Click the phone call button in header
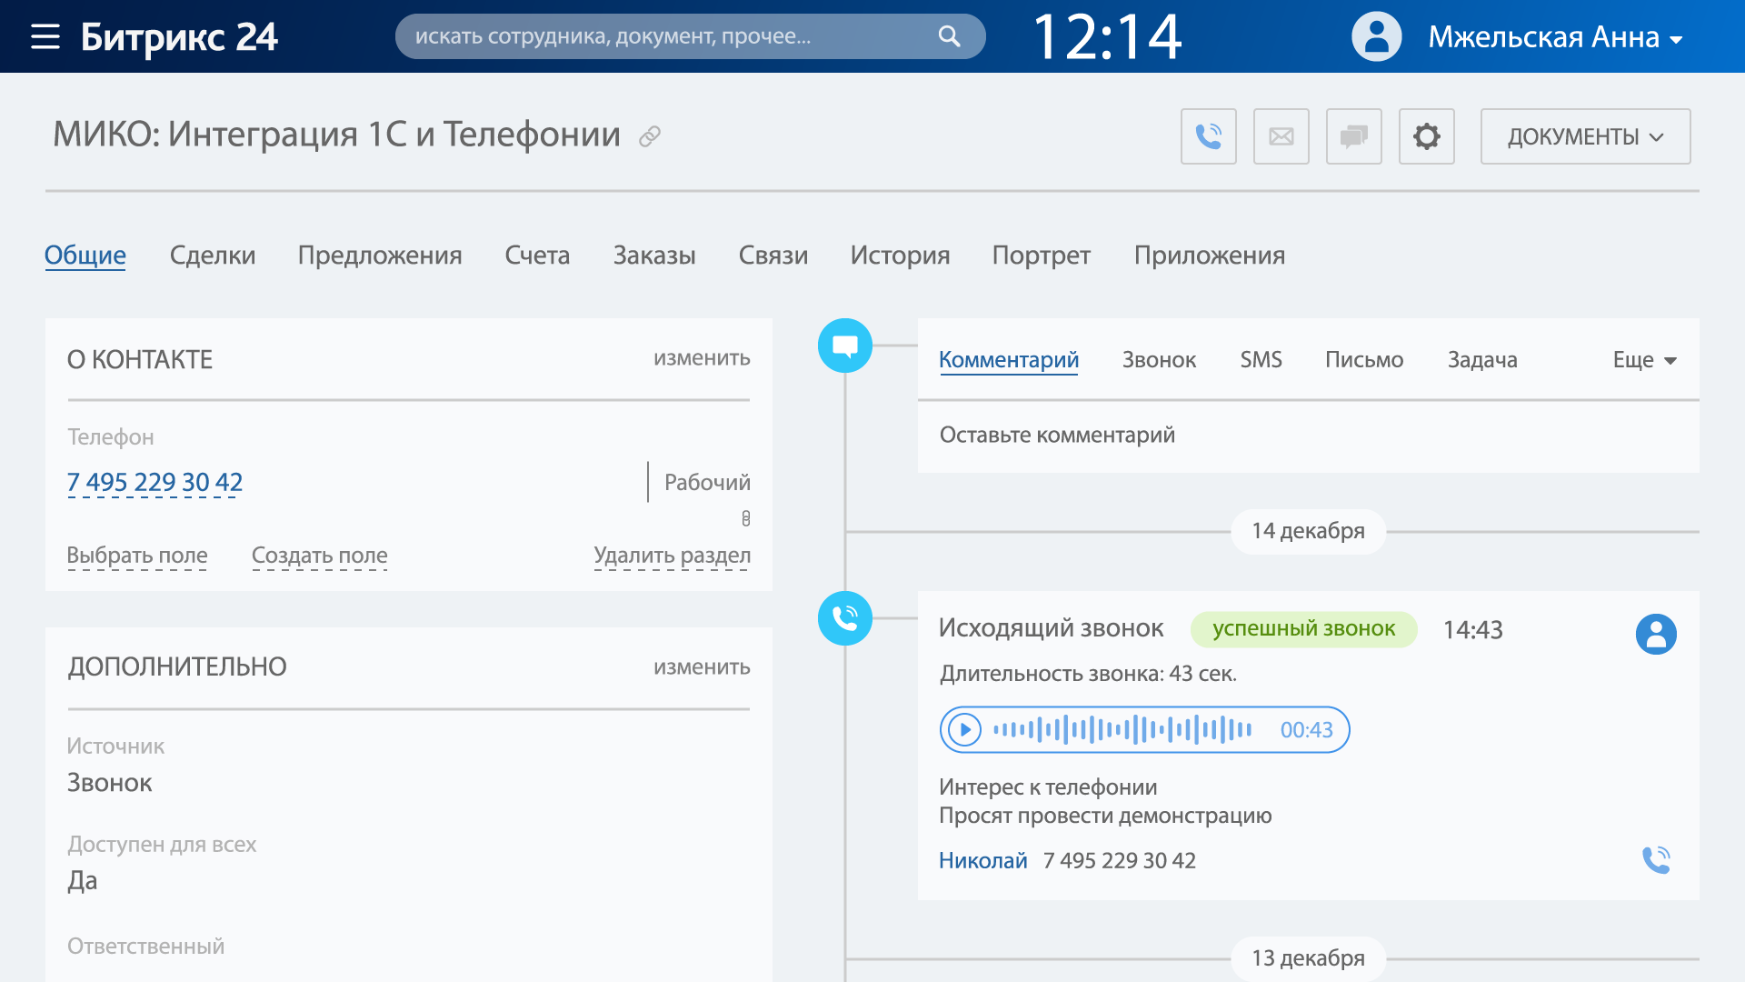Screen dimensions: 1745x982 [1208, 136]
